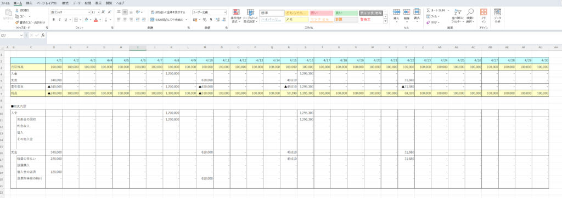Click the format painter brush icon

click(x=17, y=22)
